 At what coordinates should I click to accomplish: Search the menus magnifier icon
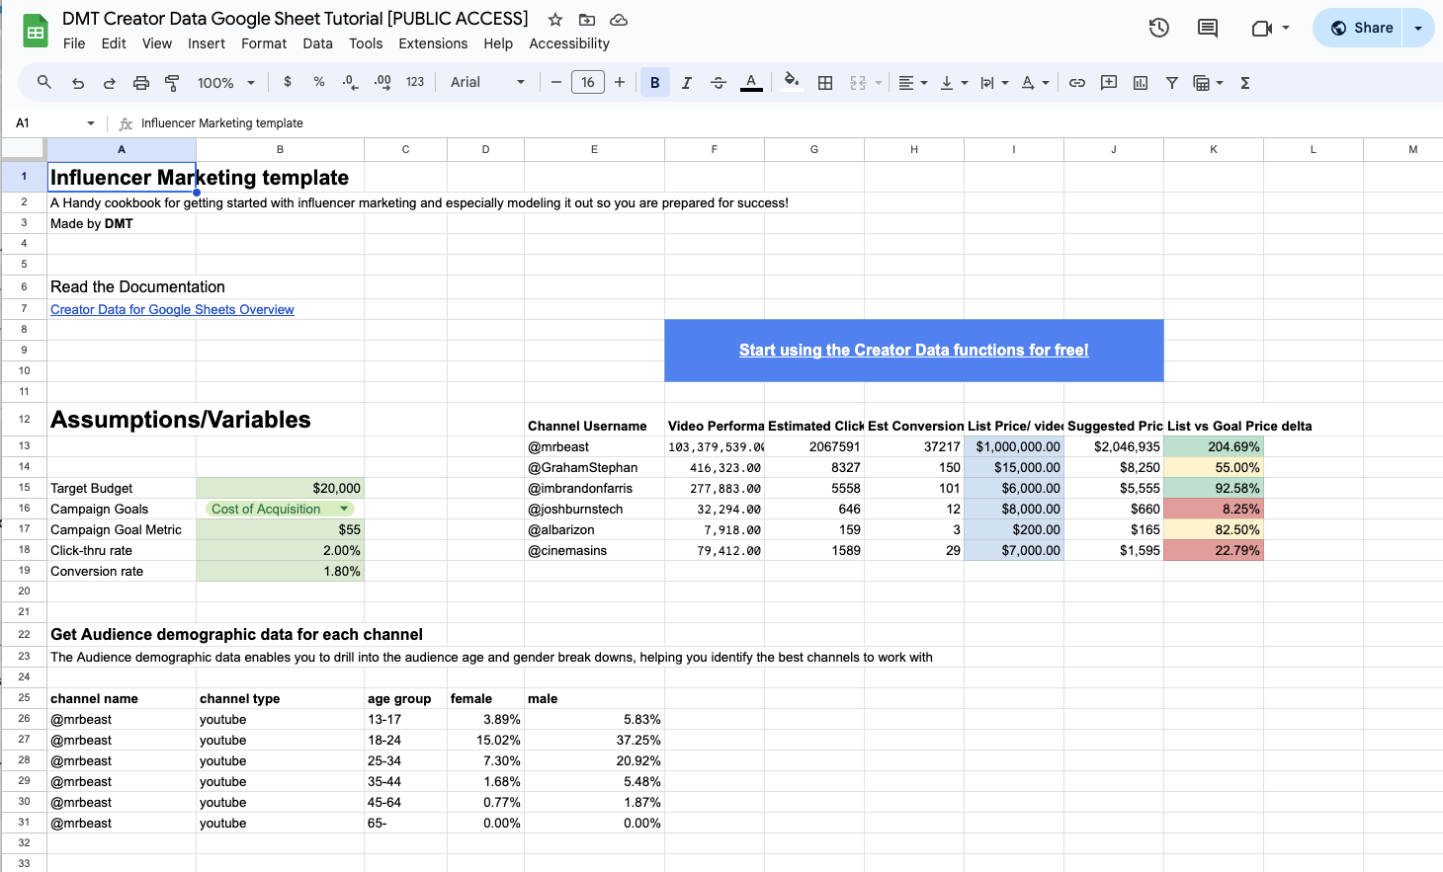[44, 83]
